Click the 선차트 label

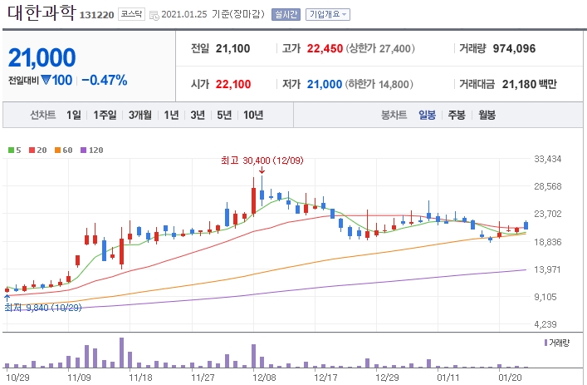(43, 115)
